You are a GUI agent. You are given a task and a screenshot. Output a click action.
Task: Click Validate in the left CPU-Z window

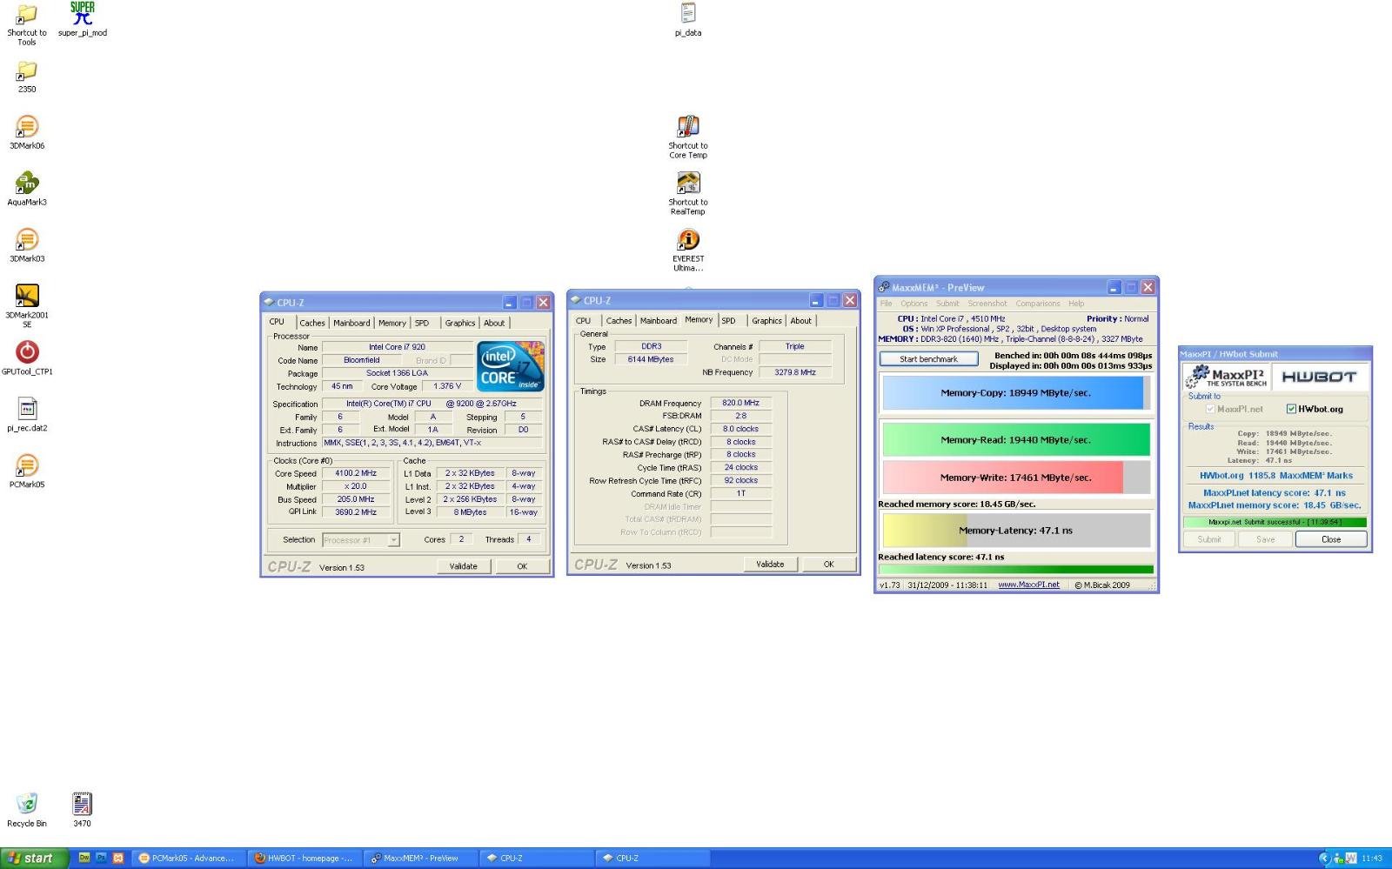(x=463, y=566)
